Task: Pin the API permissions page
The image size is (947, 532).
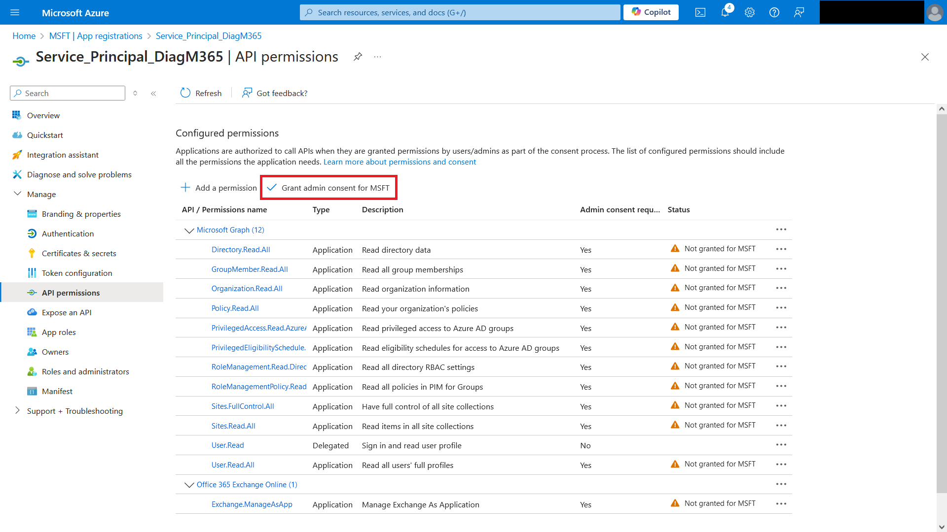Action: 358,57
